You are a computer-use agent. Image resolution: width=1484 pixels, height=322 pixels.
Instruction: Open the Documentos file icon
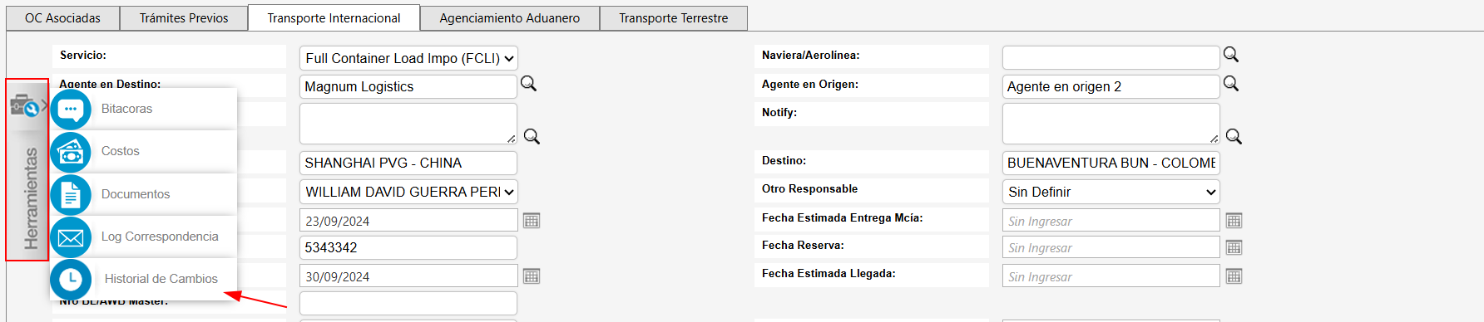(x=71, y=195)
